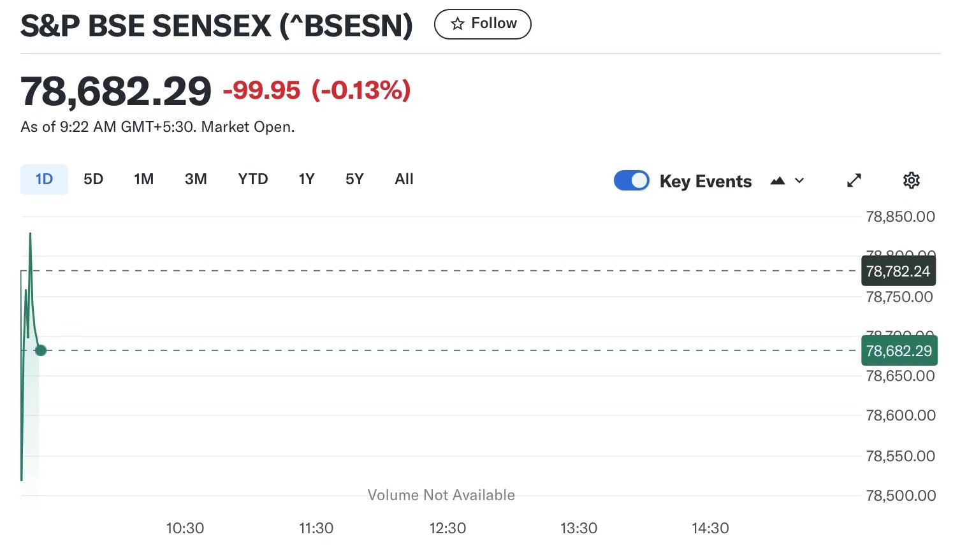This screenshot has height=553, width=967.
Task: Open chart type dropdown chevron
Action: point(799,181)
